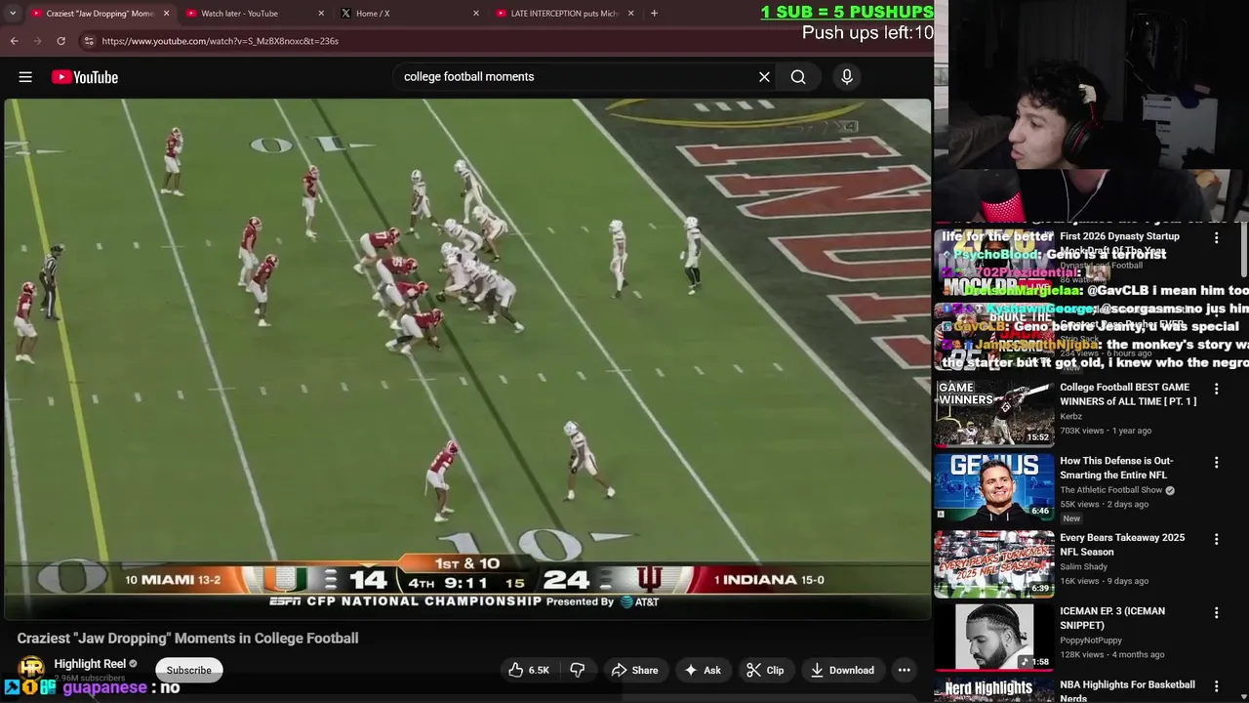Open the GAME WINNERS video thumbnail

coord(993,413)
